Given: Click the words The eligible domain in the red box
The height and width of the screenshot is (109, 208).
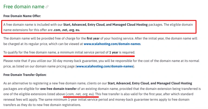Looking at the screenshot, I should (178, 25).
